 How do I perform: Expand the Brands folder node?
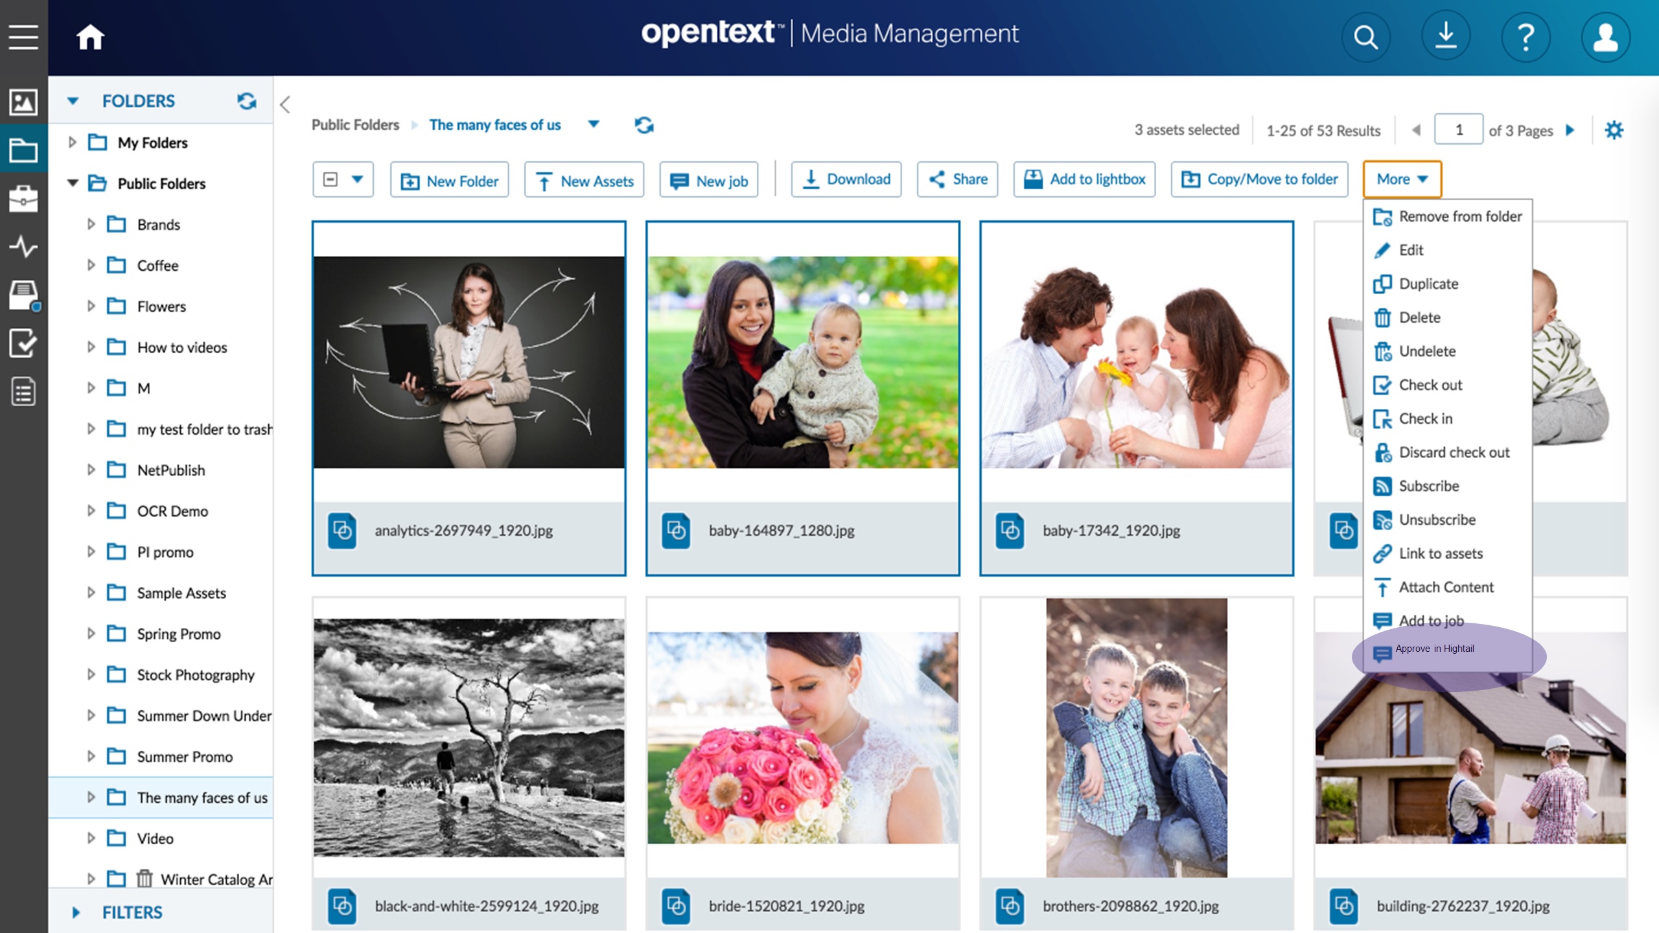[x=91, y=224]
